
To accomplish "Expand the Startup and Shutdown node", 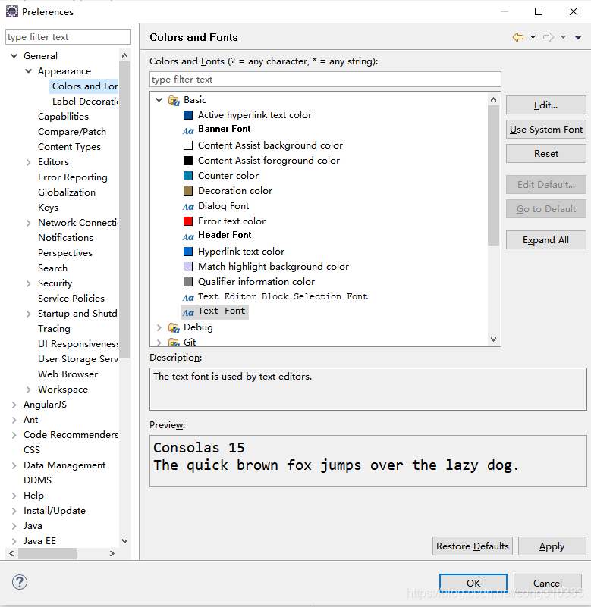I will [28, 314].
